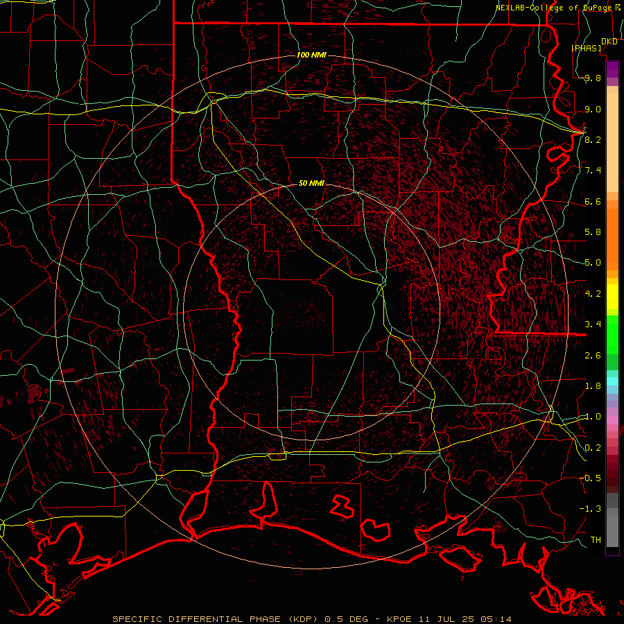The image size is (624, 624).
Task: Click the 2.6 scale value
Action: [593, 356]
